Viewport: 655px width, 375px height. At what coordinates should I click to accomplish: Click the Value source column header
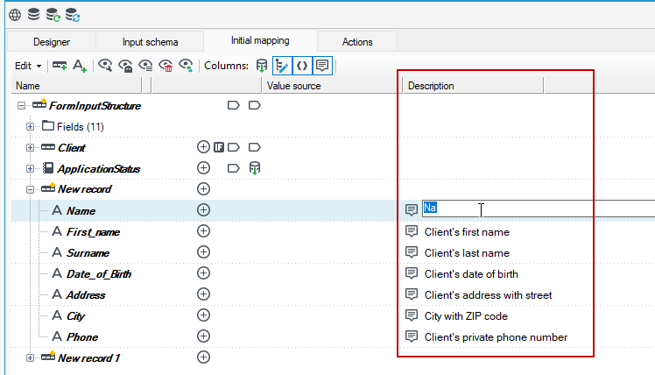click(330, 86)
